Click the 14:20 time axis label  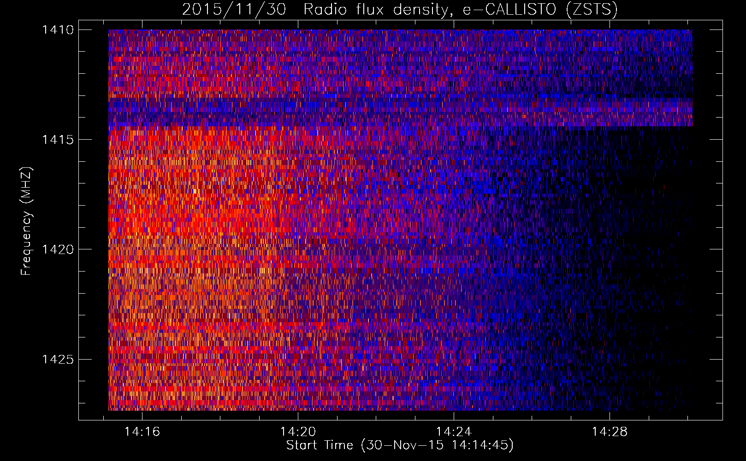click(298, 432)
